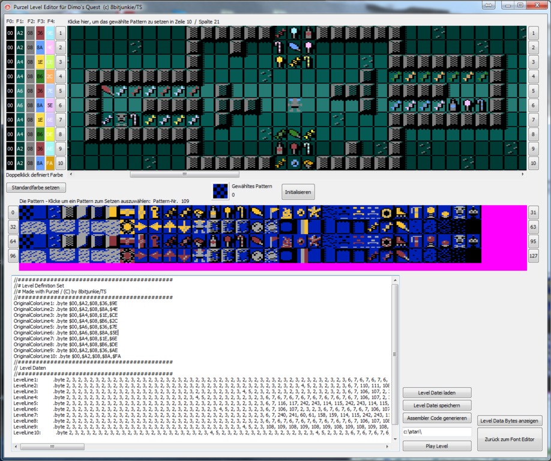Click the Initialisieren button
Viewport: 551px width, 461px height.
pos(298,191)
